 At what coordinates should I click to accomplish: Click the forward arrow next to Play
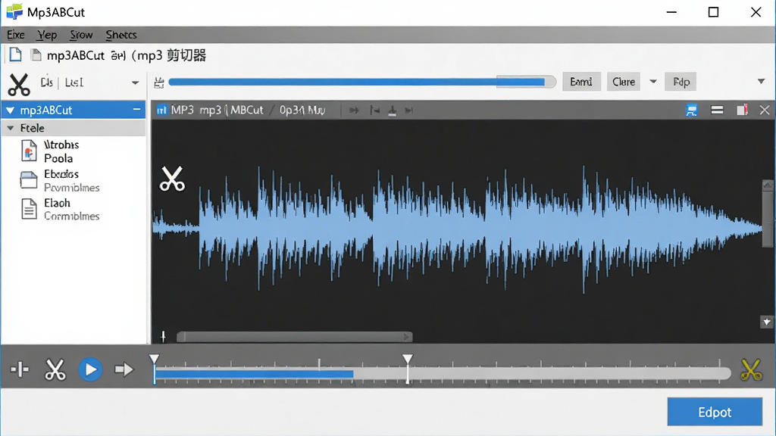(124, 369)
